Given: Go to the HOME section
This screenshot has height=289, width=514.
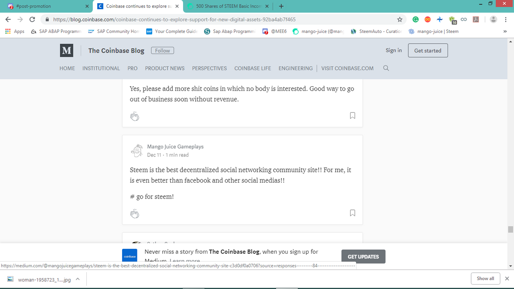Looking at the screenshot, I should (x=67, y=68).
